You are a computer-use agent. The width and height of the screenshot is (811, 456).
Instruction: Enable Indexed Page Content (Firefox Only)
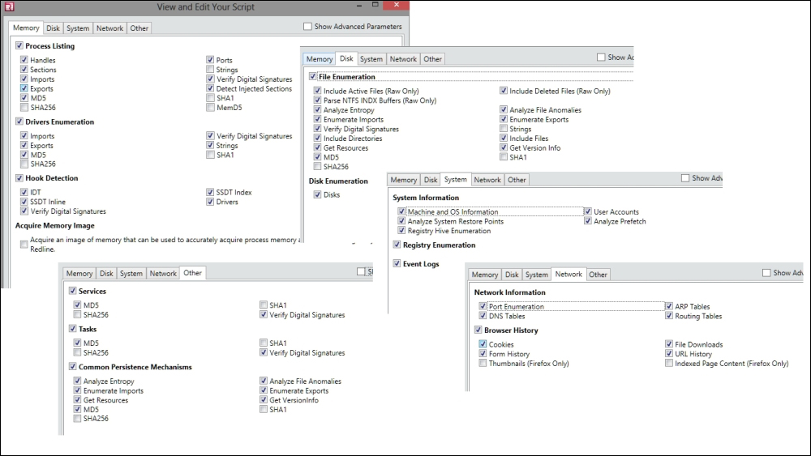pyautogui.click(x=669, y=363)
